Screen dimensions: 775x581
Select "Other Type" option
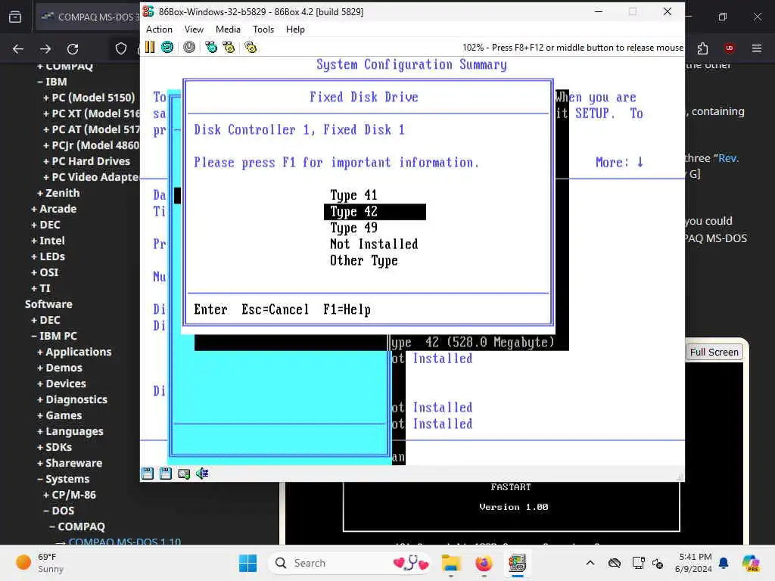[363, 260]
